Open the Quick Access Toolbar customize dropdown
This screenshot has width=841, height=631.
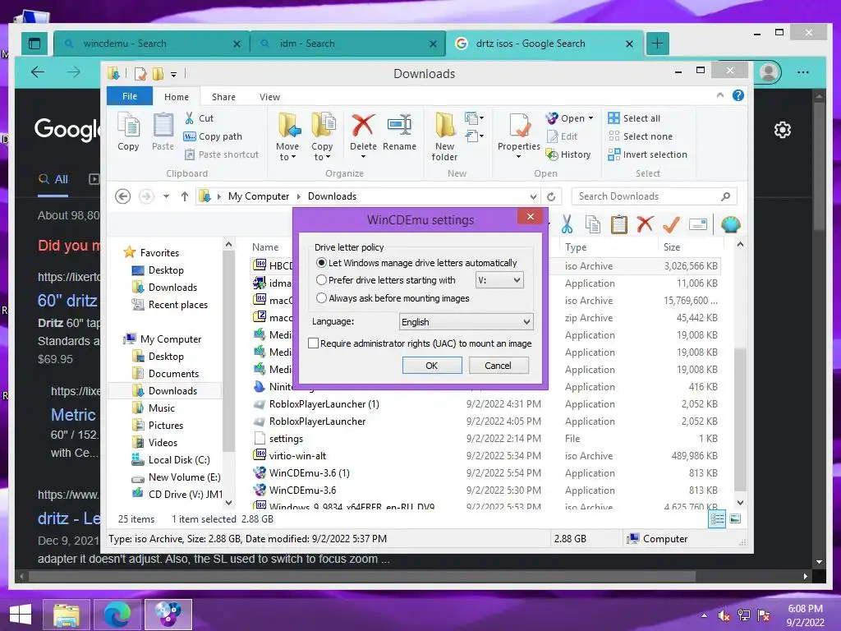(x=174, y=74)
